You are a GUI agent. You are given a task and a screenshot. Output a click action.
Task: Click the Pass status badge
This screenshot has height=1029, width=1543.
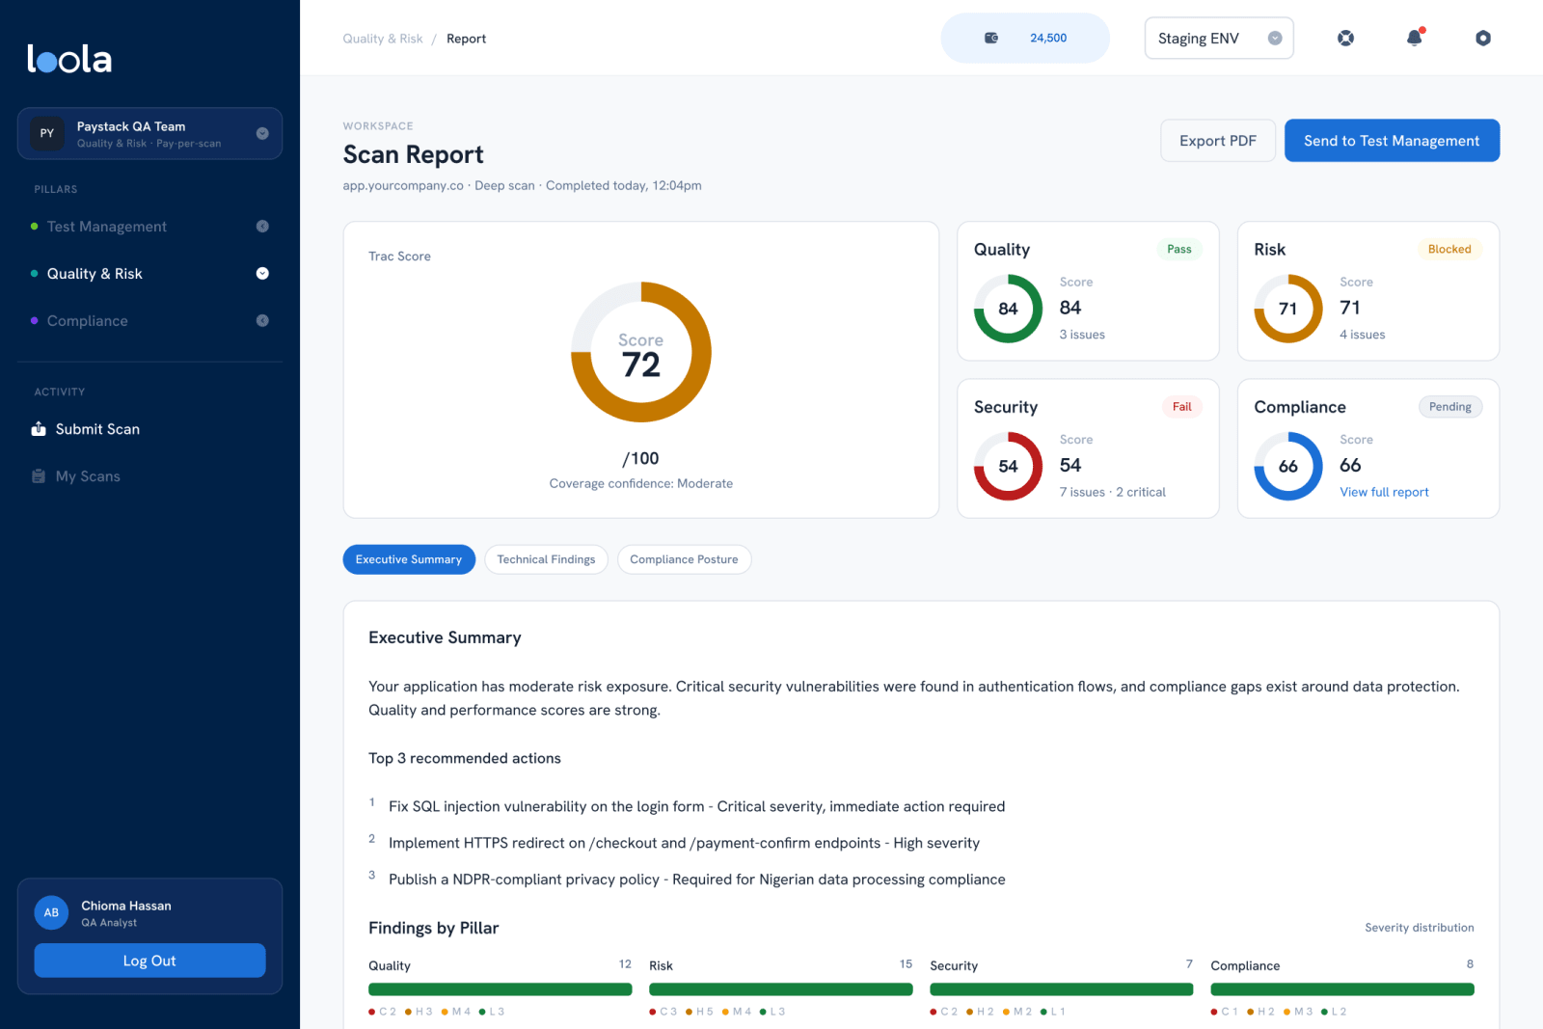coord(1178,249)
